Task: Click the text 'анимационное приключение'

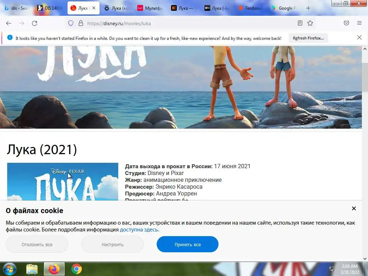Action: pyautogui.click(x=182, y=180)
